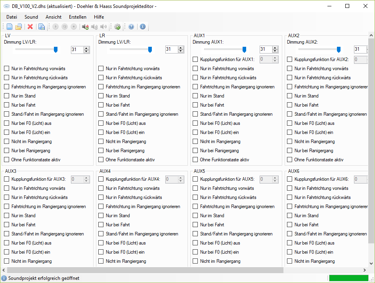Image resolution: width=375 pixels, height=283 pixels.
Task: Click horizontal scrollbar right arrow
Action: [x=364, y=270]
